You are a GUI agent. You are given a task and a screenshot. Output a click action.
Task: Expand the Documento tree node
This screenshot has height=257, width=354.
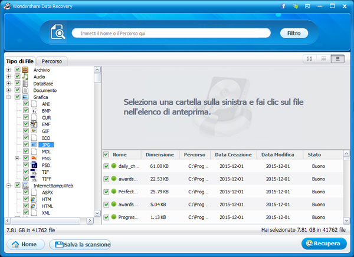[x=9, y=90]
